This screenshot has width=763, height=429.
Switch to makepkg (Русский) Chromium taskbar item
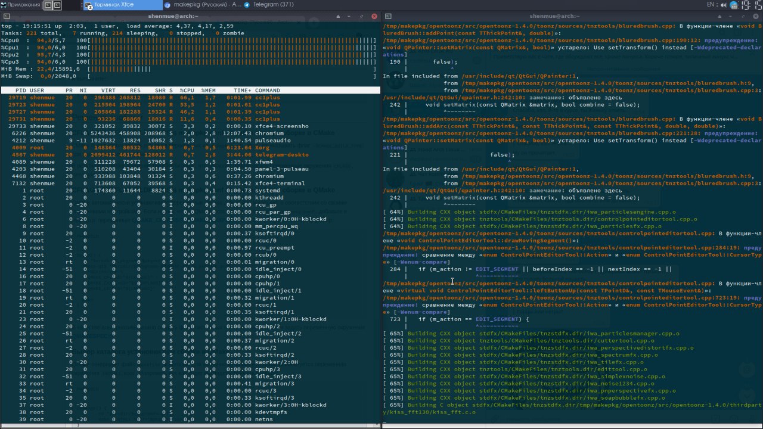pos(203,5)
